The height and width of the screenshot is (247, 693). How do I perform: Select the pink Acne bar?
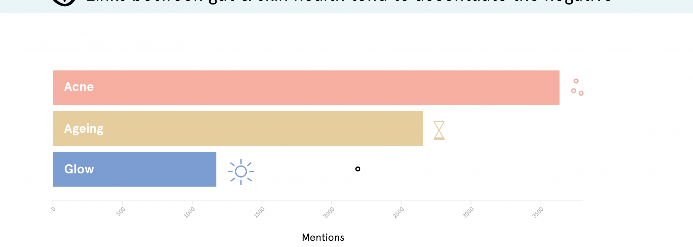point(306,88)
